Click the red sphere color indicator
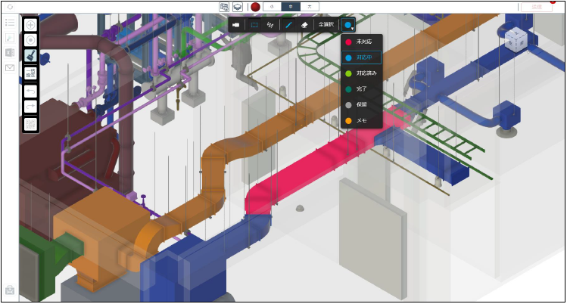Viewport: 567px width, 304px height. (256, 7)
